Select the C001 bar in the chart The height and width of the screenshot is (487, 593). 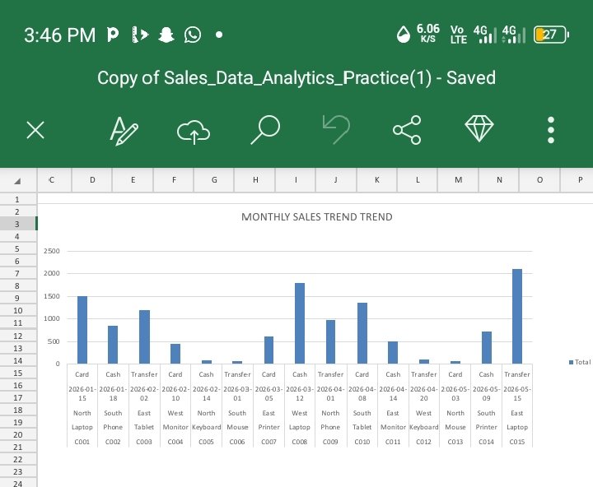click(x=82, y=330)
